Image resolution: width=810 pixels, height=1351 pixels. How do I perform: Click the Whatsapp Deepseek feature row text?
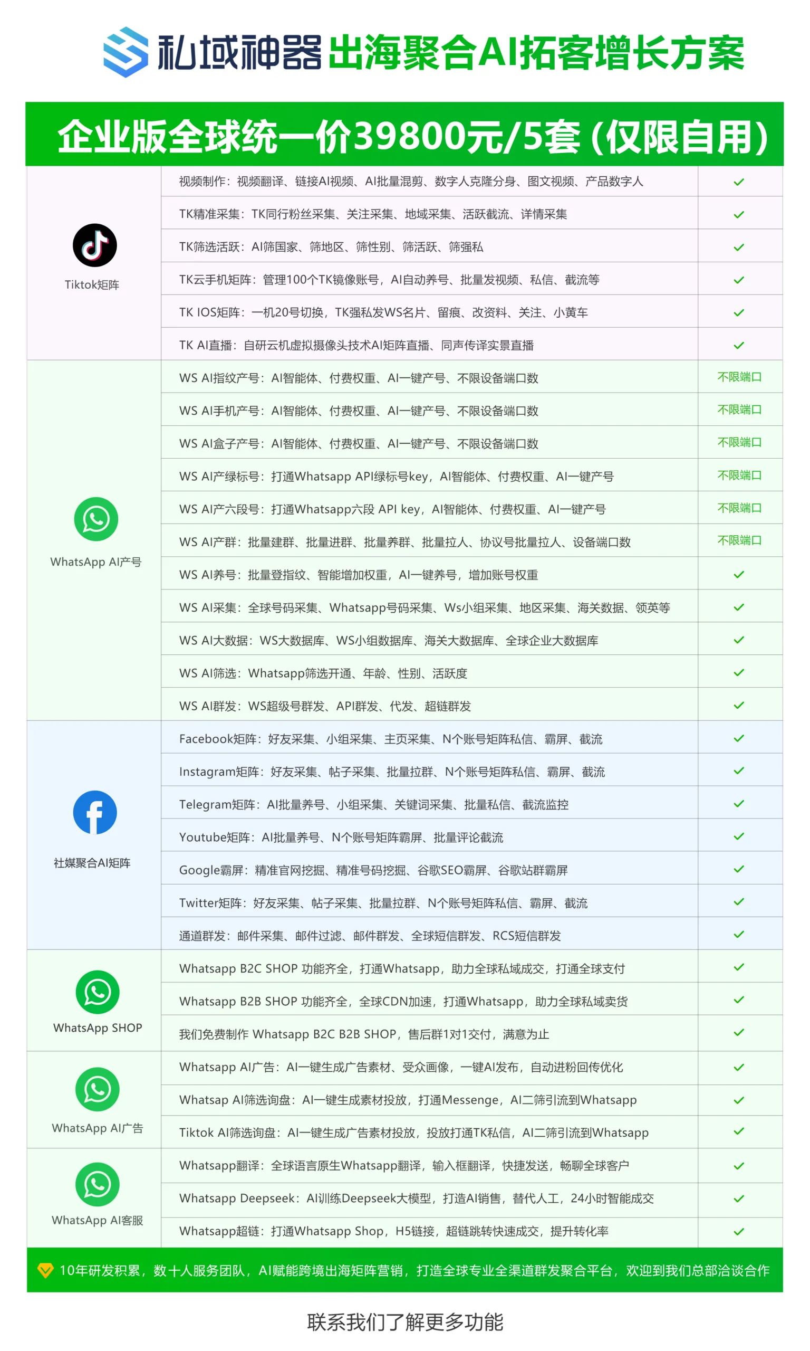(416, 1198)
